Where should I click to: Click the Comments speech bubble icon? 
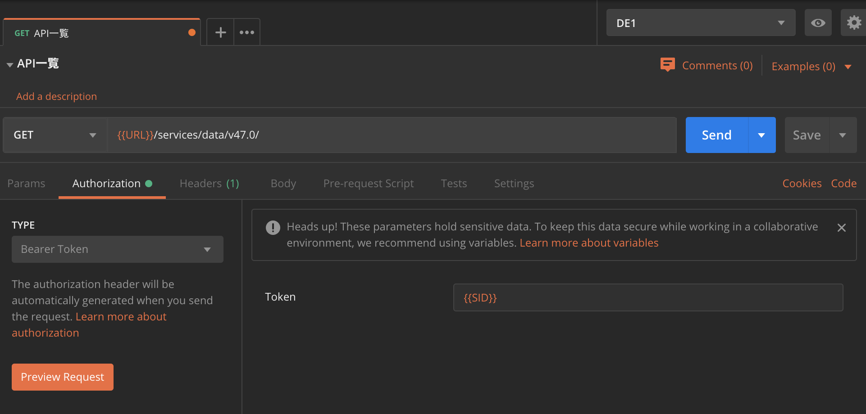[667, 65]
